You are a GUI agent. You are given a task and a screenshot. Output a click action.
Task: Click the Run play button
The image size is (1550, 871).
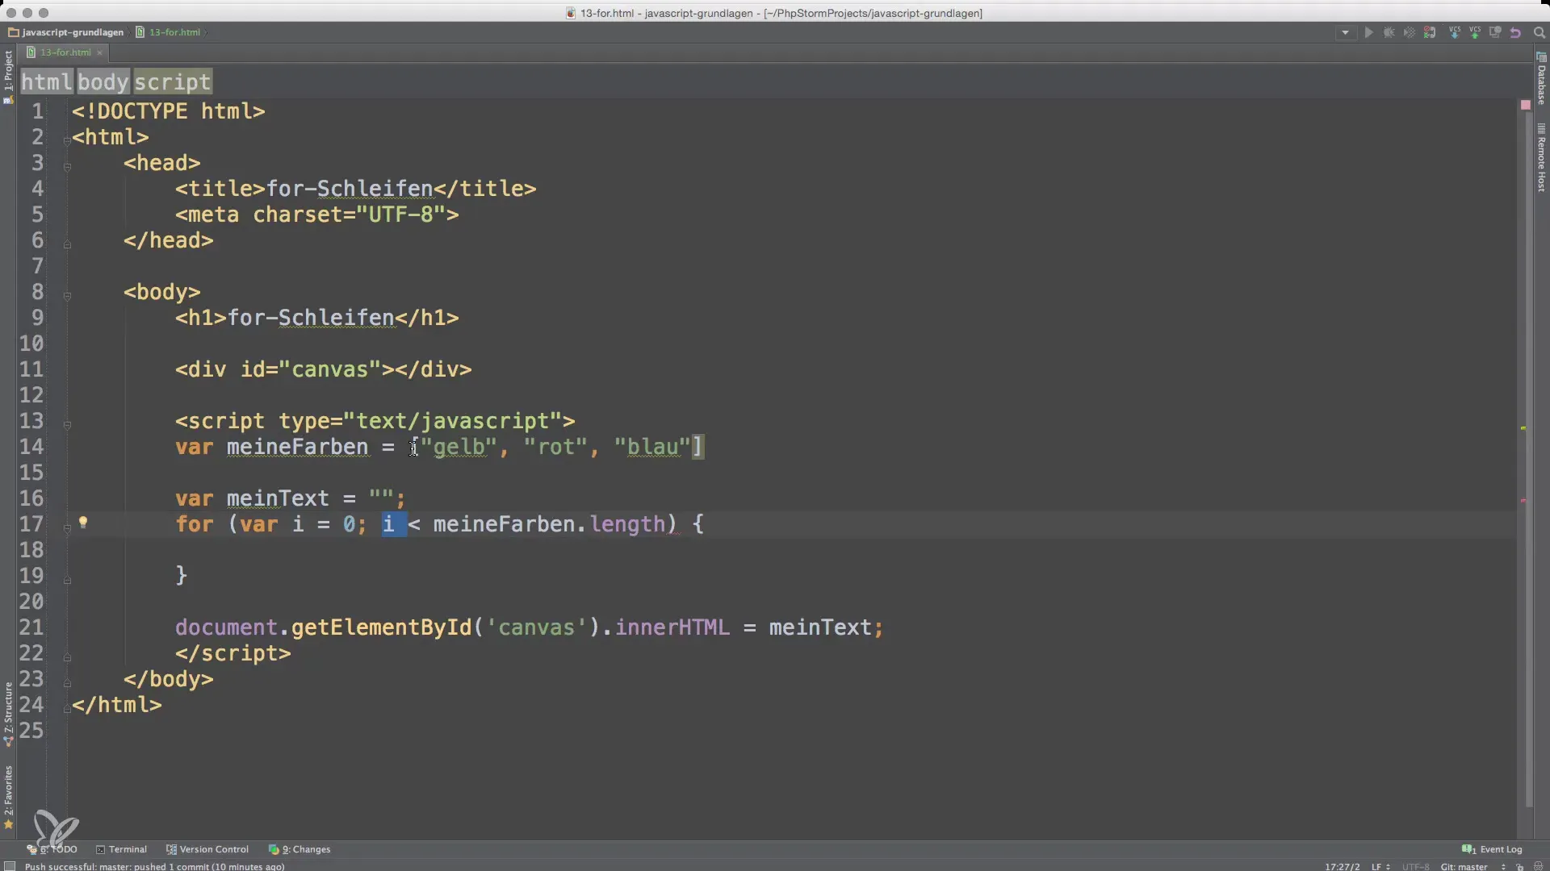click(1368, 33)
